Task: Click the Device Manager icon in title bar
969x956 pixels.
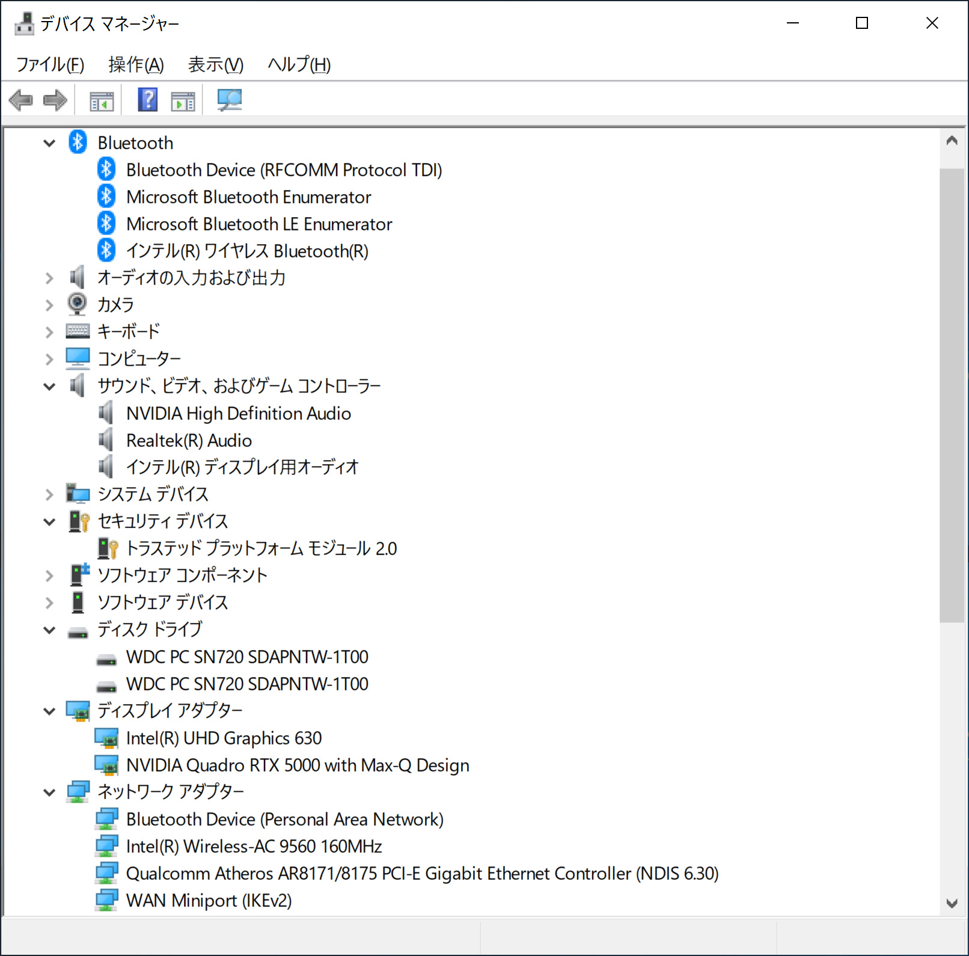Action: [x=23, y=23]
